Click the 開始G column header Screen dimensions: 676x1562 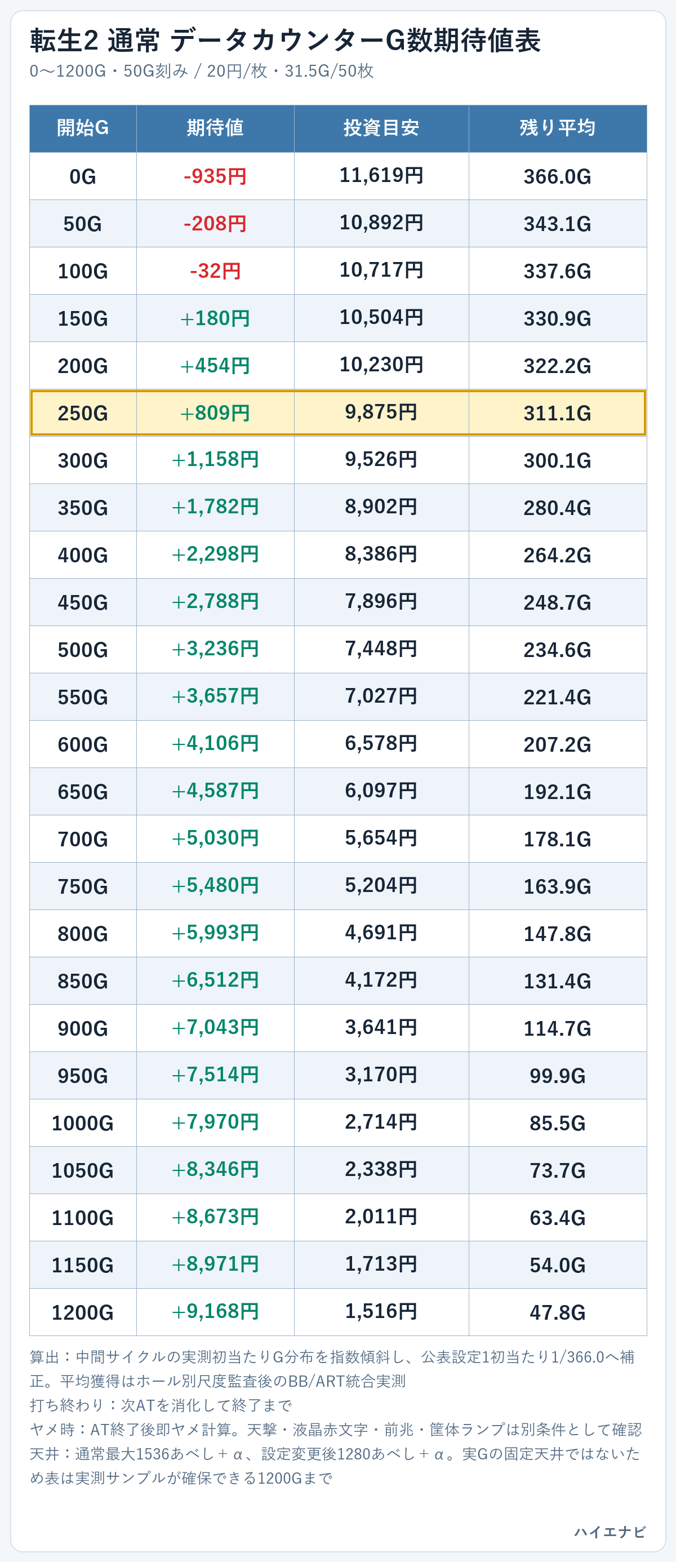click(83, 128)
